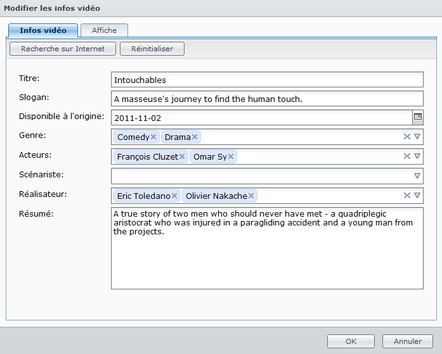The width and height of the screenshot is (442, 354).
Task: Clear all Acteurs entries
Action: [407, 156]
